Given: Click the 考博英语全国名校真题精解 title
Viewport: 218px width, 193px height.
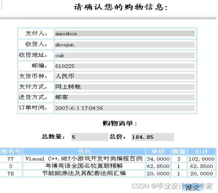Looking at the screenshot, I should (84, 166).
